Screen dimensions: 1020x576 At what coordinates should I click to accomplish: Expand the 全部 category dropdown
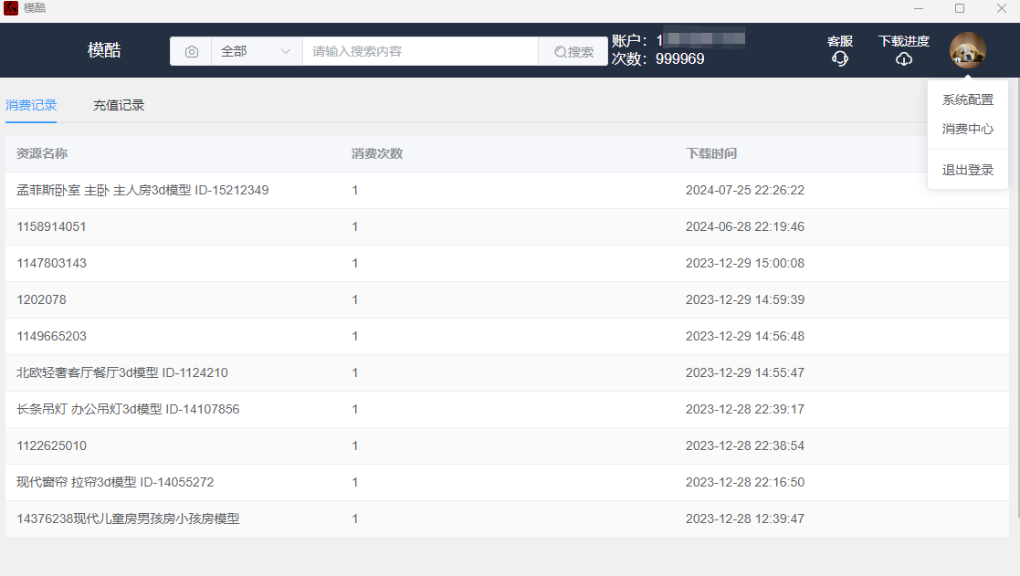[257, 52]
